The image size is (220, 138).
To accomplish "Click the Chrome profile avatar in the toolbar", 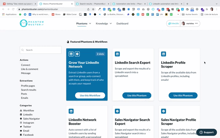I will click(x=212, y=9).
